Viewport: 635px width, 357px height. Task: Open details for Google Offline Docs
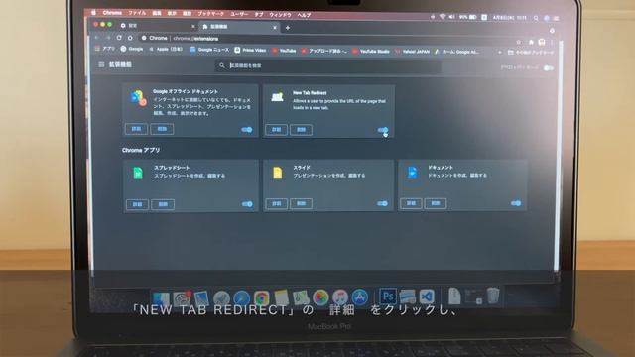(x=137, y=129)
